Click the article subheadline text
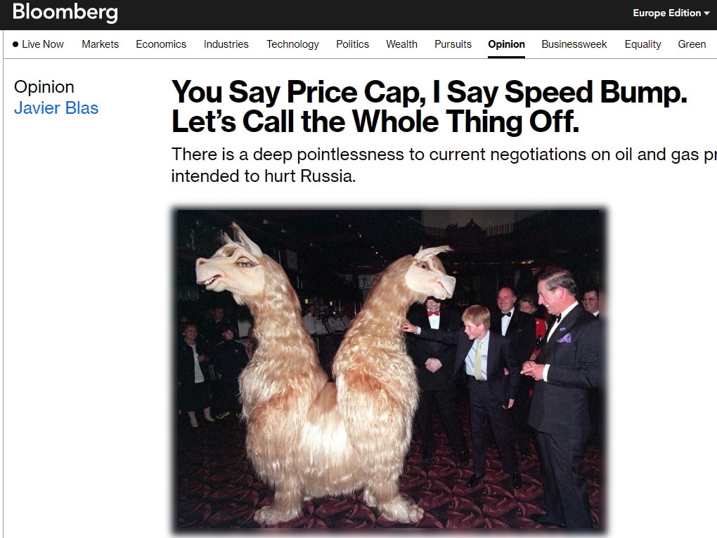This screenshot has height=538, width=717. click(444, 165)
